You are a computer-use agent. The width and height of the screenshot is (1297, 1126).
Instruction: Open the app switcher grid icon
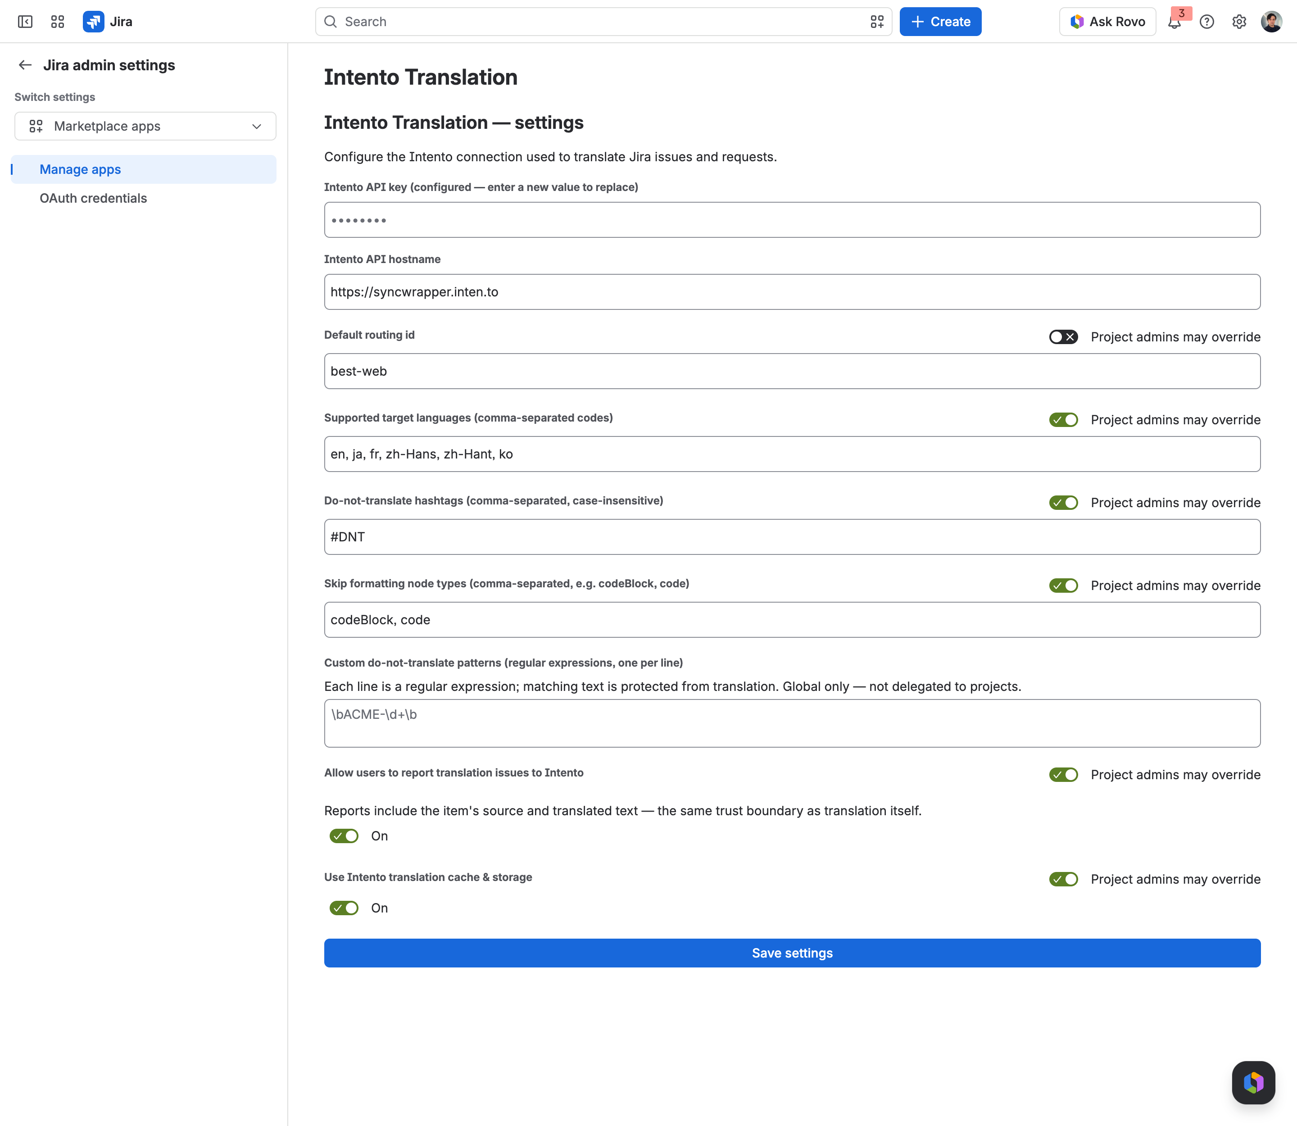click(58, 22)
